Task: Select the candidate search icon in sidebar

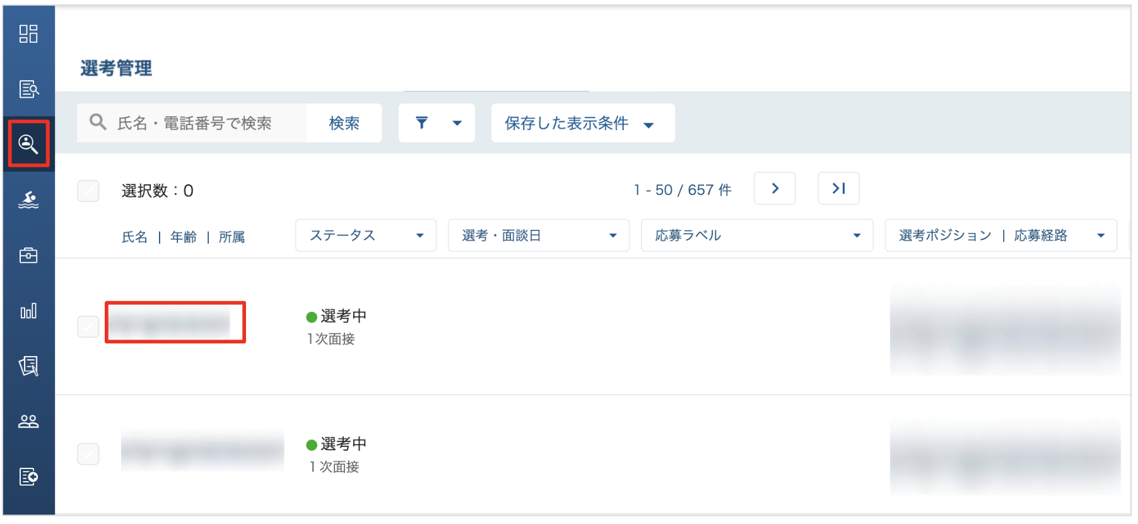Action: [28, 145]
